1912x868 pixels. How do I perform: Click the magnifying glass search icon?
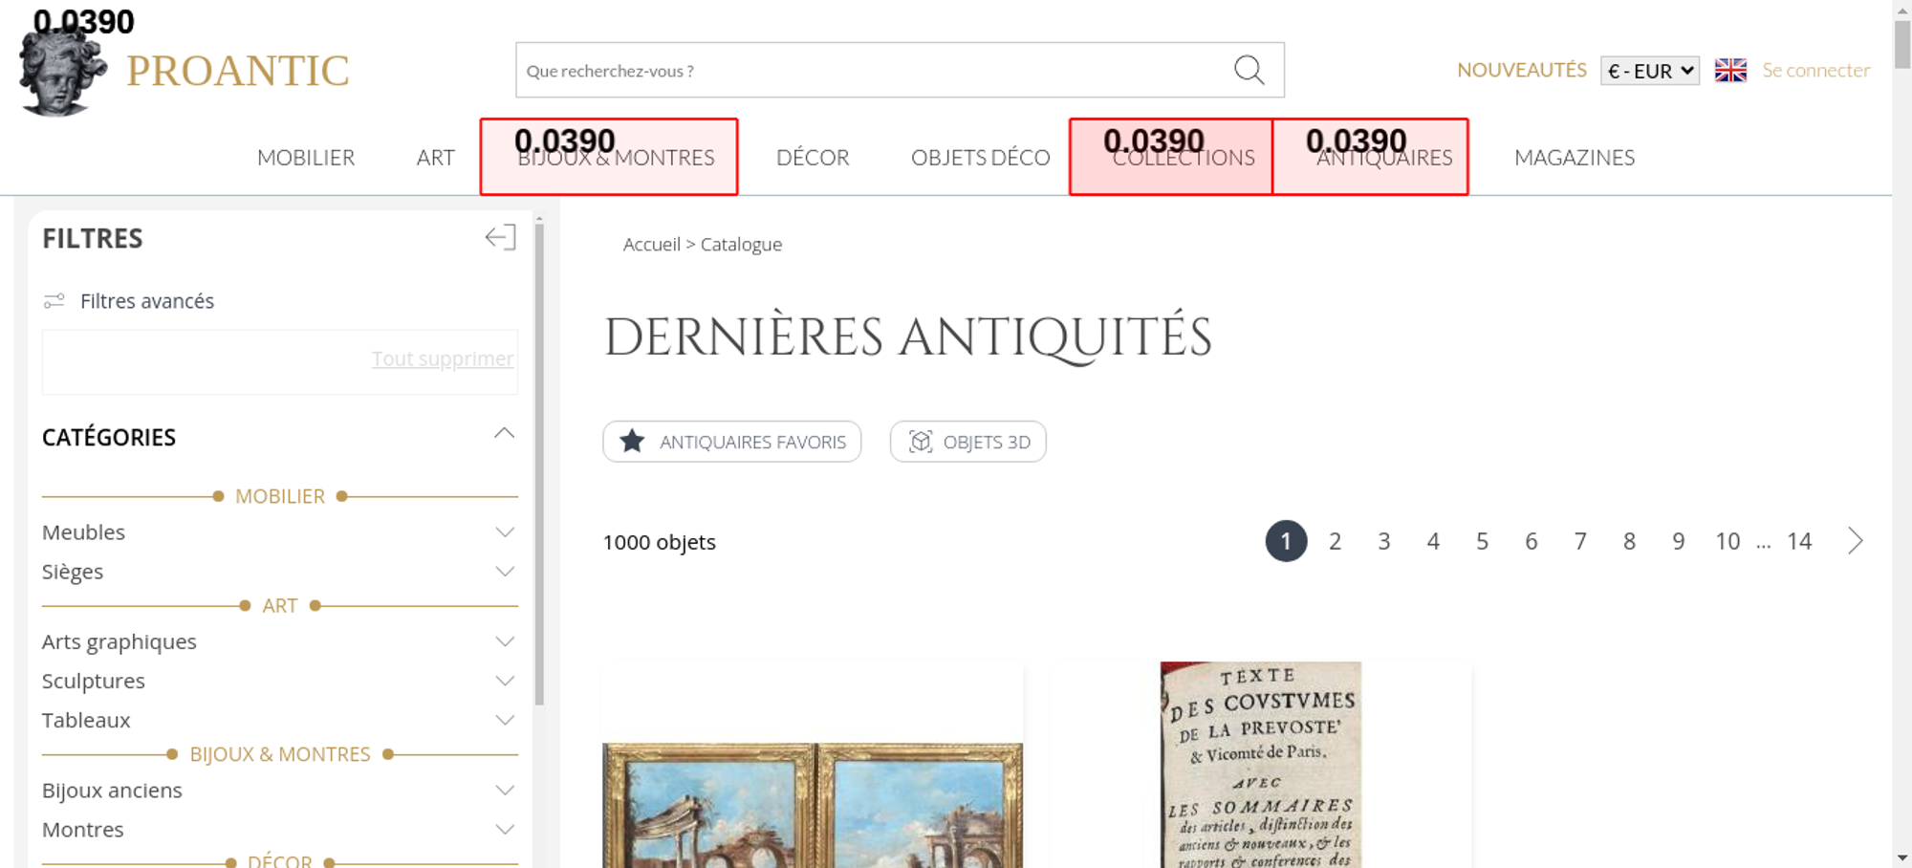(x=1249, y=70)
